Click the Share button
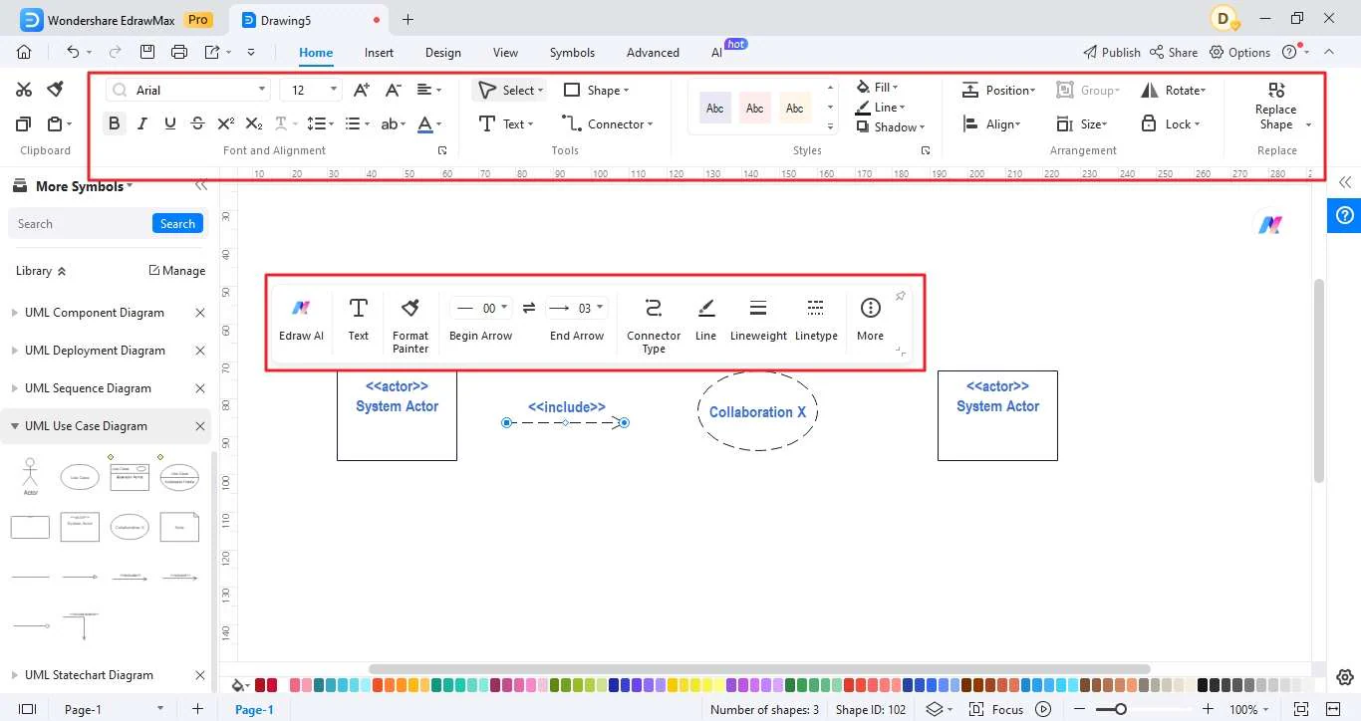 1173,52
